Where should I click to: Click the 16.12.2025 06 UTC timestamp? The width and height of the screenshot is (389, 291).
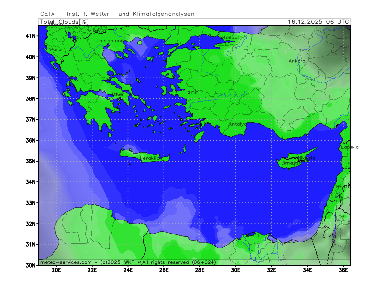pyautogui.click(x=318, y=22)
